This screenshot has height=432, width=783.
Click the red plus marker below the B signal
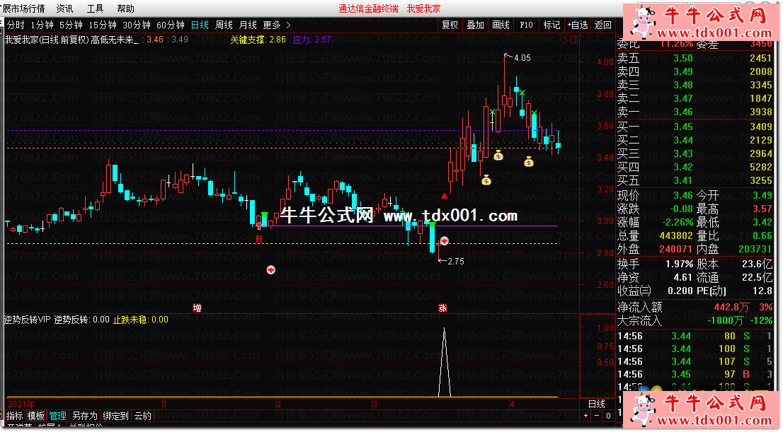[x=270, y=270]
